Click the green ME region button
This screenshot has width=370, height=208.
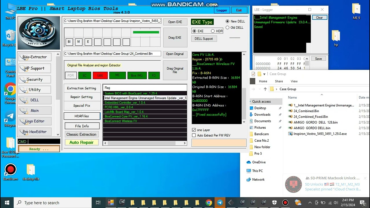(x=117, y=75)
